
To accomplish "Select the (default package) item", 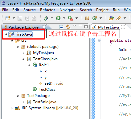I will point(43,47).
